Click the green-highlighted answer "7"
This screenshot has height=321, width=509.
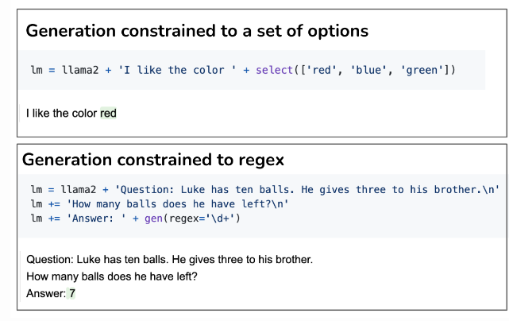tap(72, 293)
